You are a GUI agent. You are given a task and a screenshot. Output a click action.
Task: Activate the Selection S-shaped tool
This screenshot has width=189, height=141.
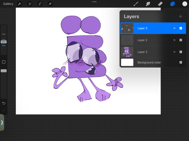[40, 4]
